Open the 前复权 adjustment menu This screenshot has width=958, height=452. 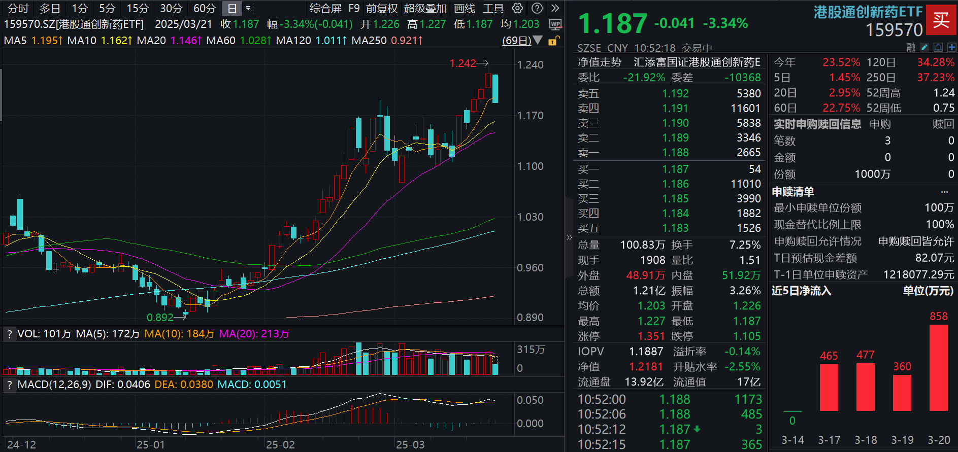382,8
